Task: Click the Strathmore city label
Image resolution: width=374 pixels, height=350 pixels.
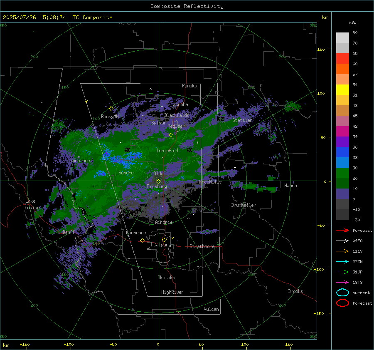Action: click(x=202, y=246)
